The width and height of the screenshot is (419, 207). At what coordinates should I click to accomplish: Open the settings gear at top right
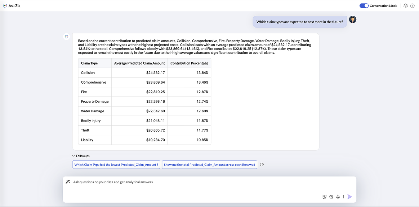(x=406, y=5)
